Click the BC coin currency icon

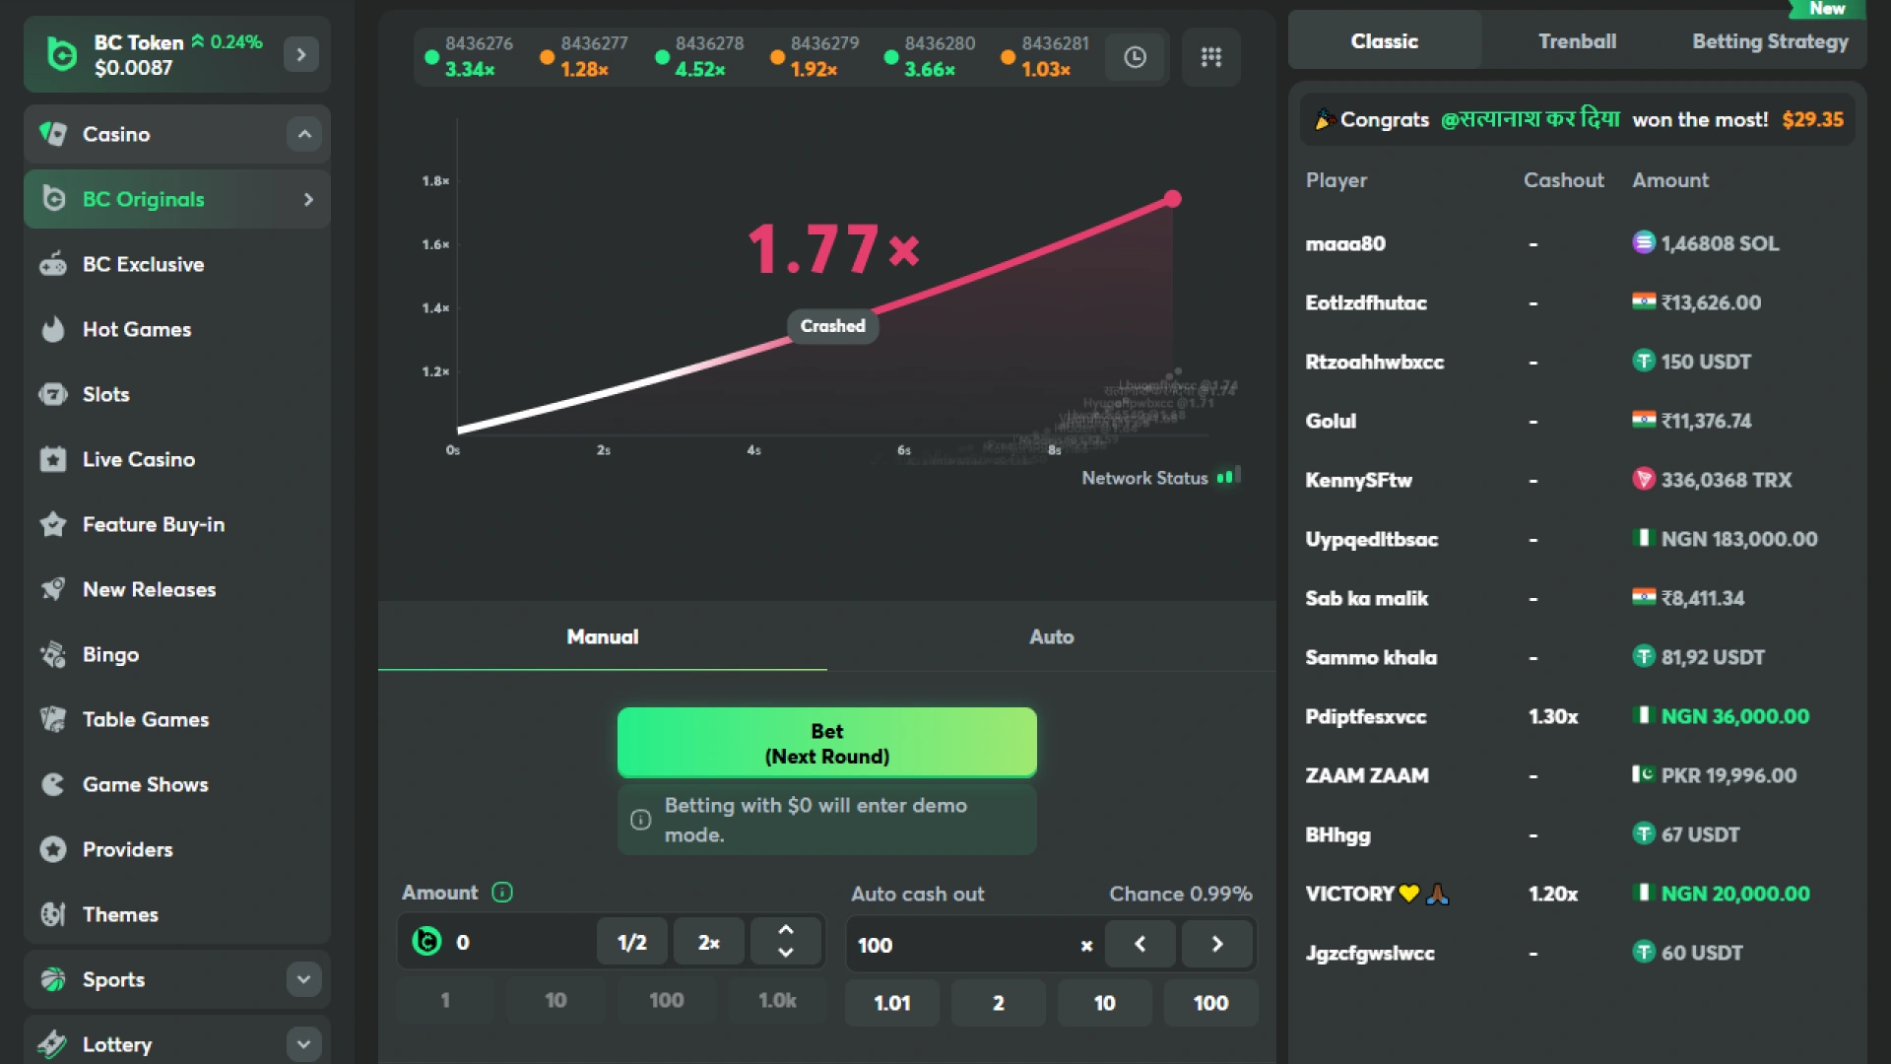pos(426,942)
